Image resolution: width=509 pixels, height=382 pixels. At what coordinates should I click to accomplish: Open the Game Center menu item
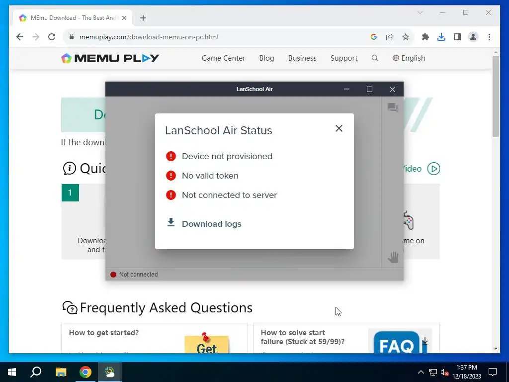(223, 58)
